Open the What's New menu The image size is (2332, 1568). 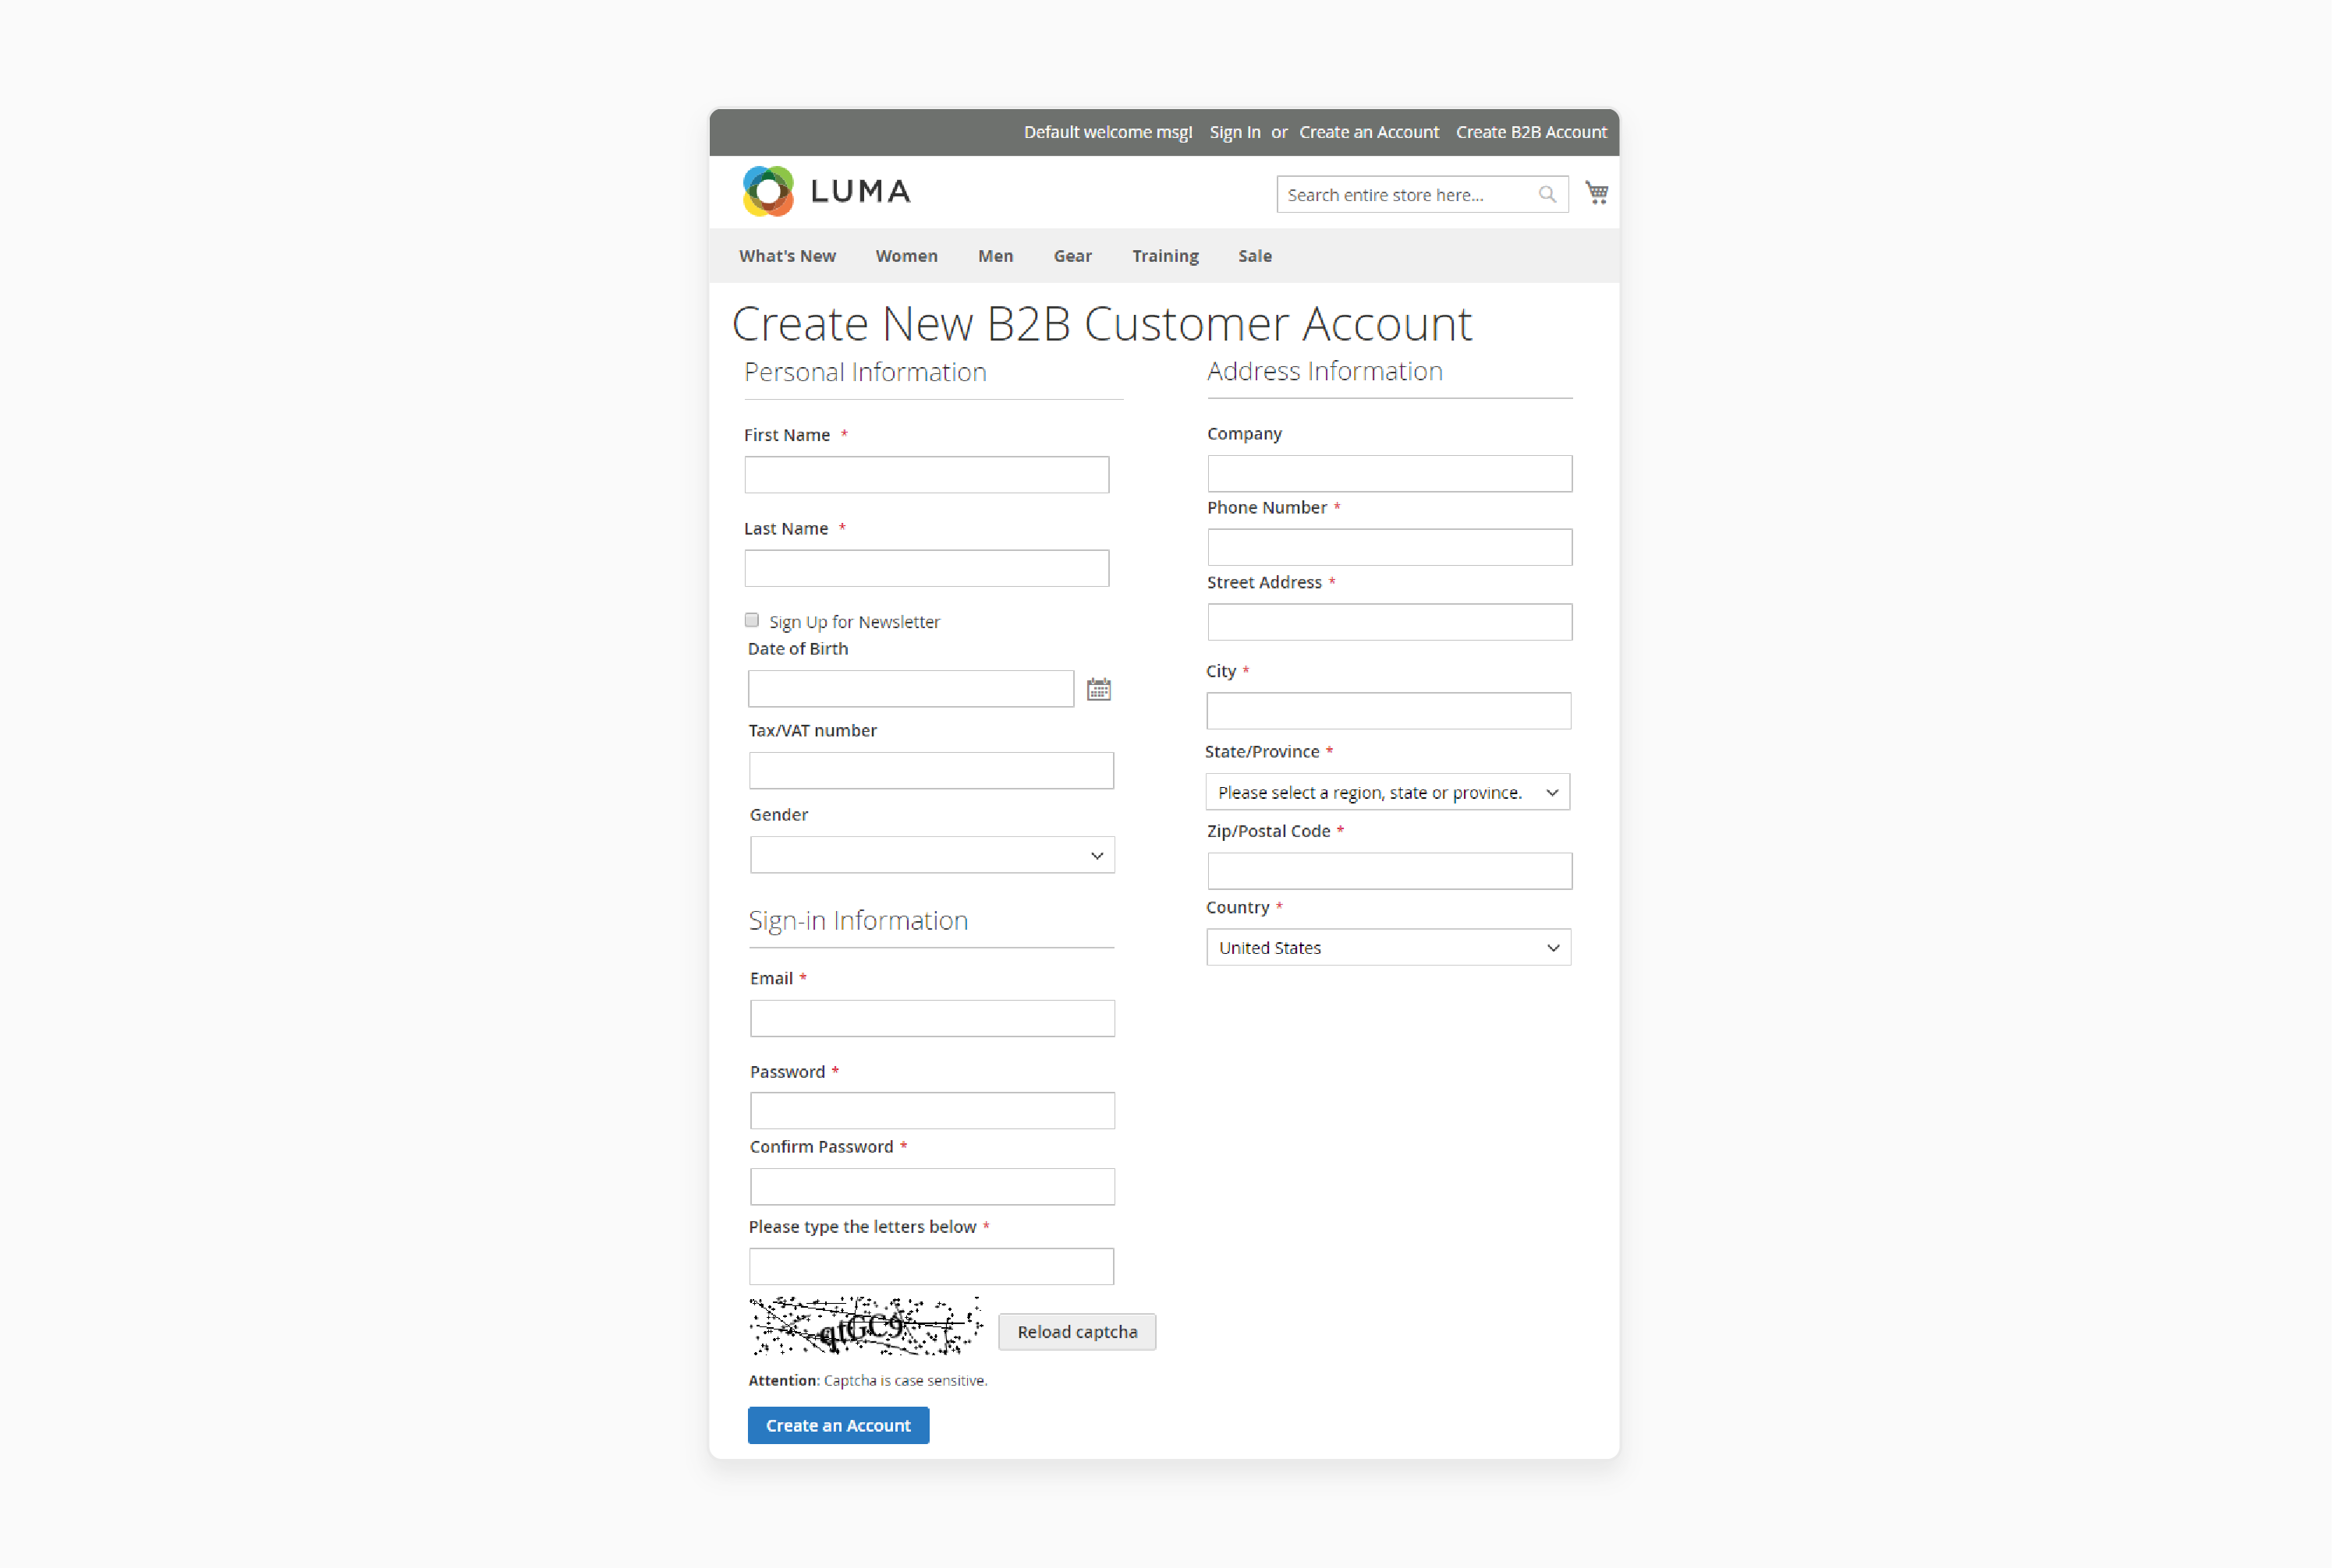(x=788, y=256)
